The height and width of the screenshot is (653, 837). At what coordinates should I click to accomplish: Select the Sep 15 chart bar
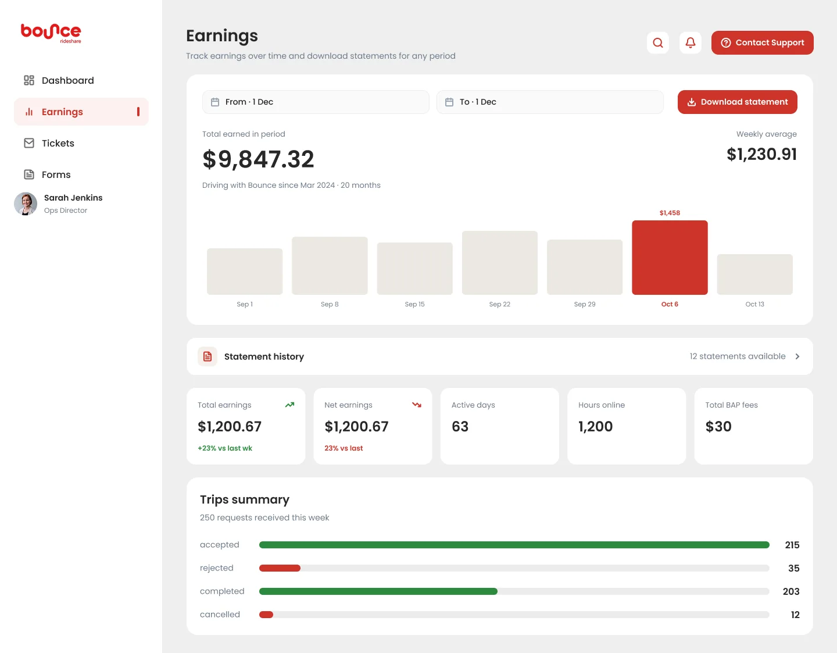[x=415, y=269]
